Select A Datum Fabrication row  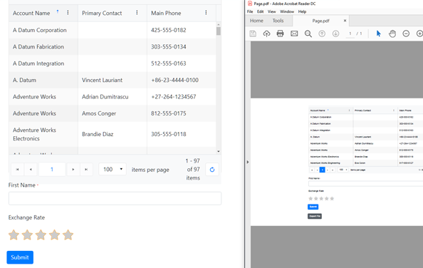pos(113,47)
